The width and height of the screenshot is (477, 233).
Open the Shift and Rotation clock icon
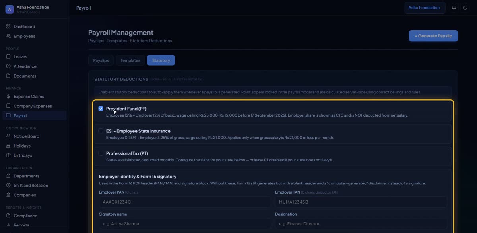(8, 186)
